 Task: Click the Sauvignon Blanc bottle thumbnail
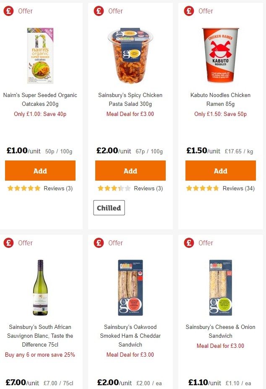(40, 287)
